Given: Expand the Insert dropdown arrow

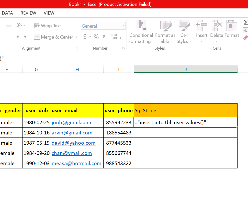Looking at the screenshot, I should [x=201, y=41].
